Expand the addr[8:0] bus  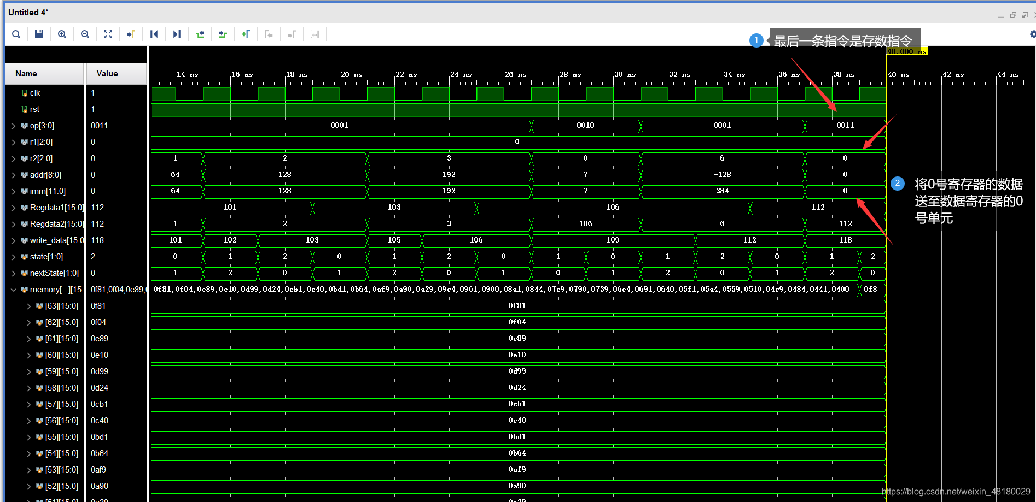click(x=14, y=175)
